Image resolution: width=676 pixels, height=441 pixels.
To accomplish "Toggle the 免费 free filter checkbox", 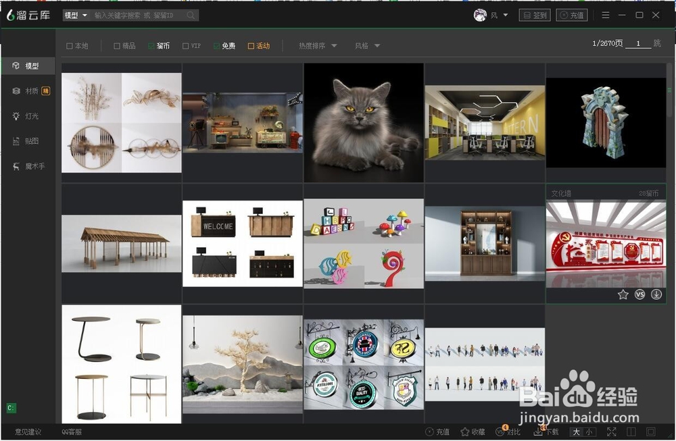I will (217, 46).
